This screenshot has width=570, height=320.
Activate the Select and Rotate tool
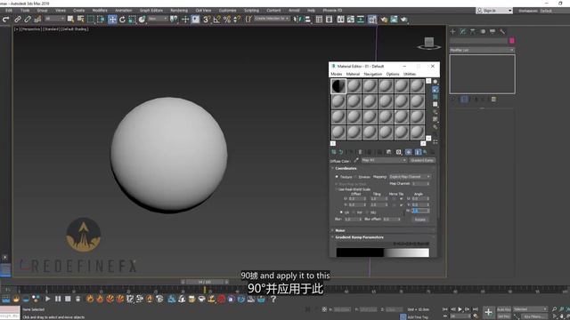pyautogui.click(x=122, y=20)
